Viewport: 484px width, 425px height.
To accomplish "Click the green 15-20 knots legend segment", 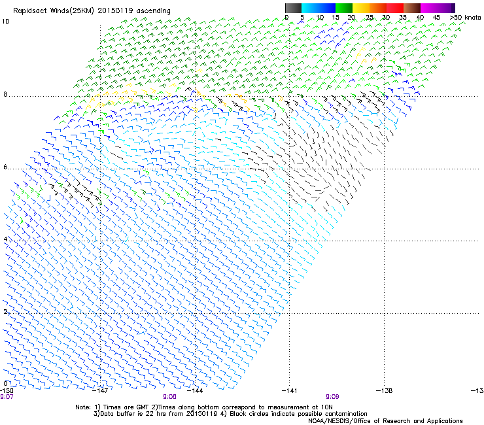I will tap(344, 8).
